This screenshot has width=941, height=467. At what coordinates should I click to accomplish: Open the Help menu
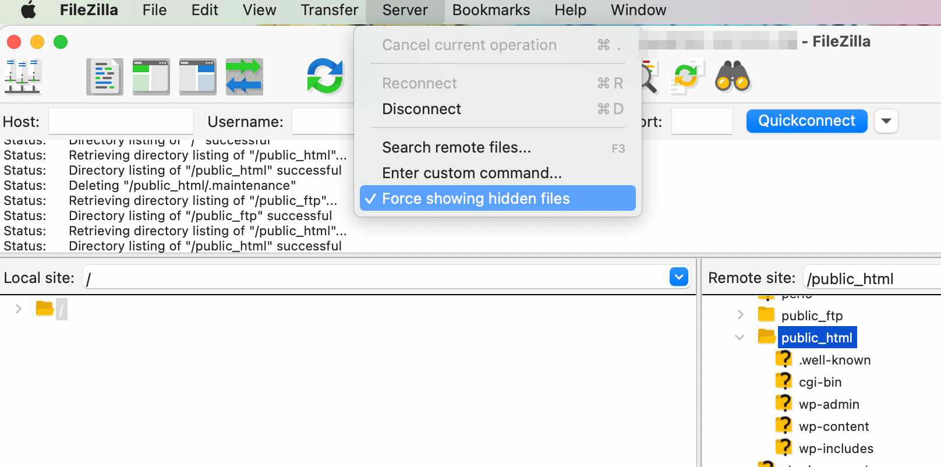(x=570, y=10)
